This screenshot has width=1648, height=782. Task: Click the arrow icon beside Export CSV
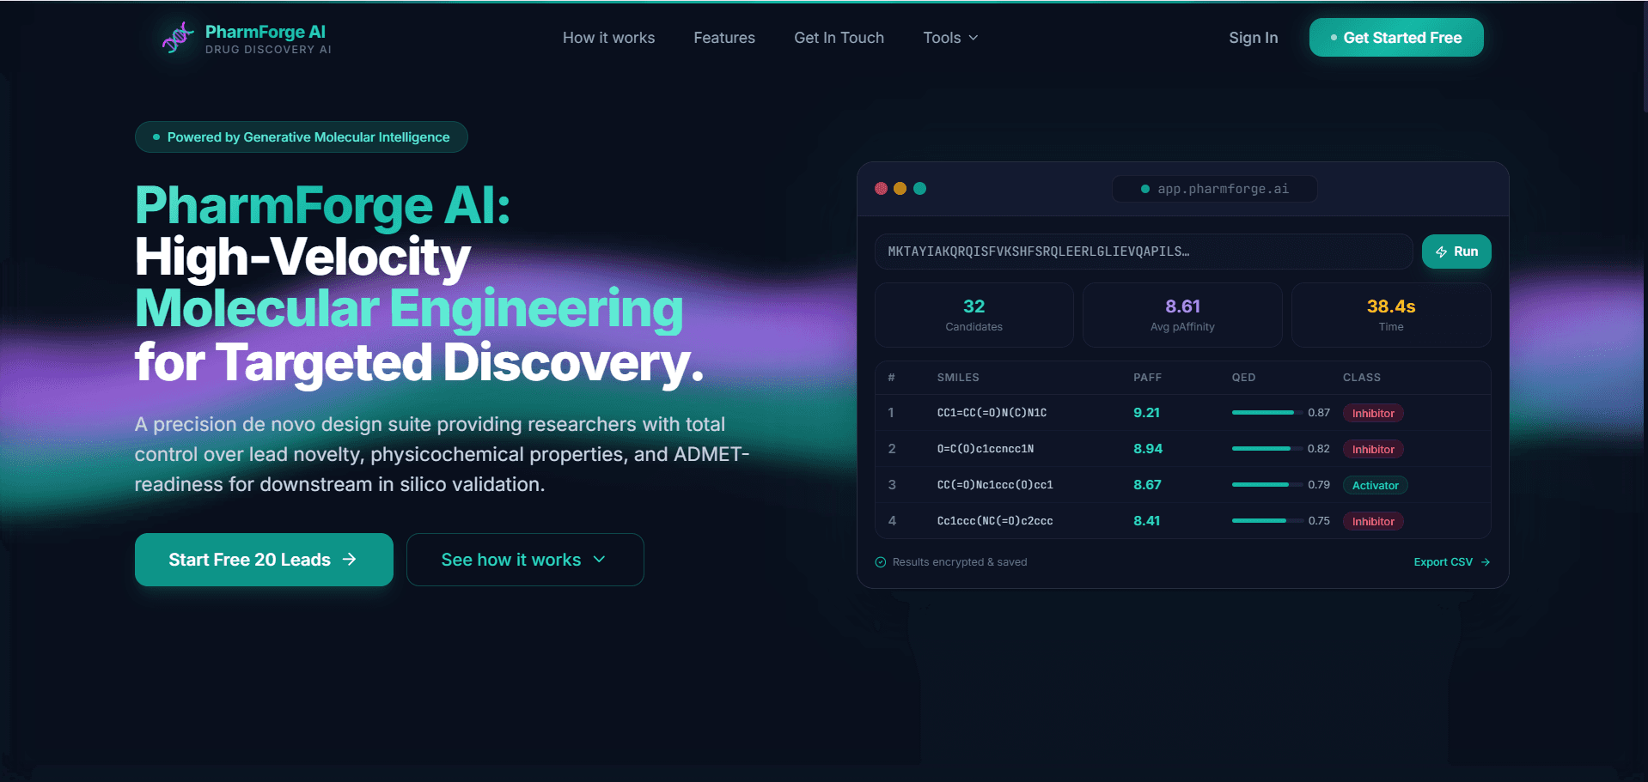click(1486, 561)
